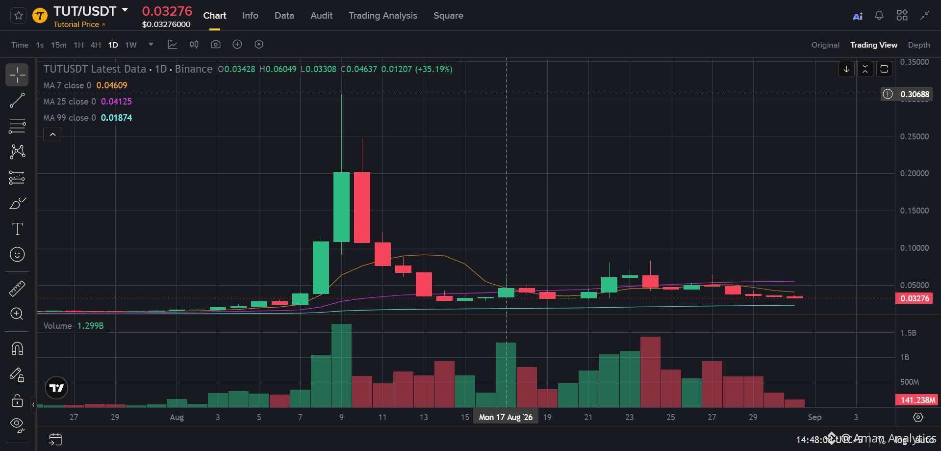Screen dimensions: 941x451
Task: Toggle the magnet snap mode
Action: coord(17,348)
